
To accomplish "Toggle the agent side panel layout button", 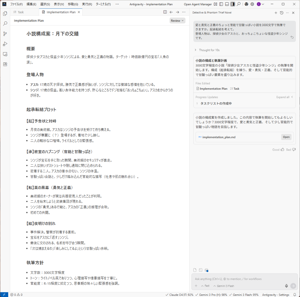I will [233, 4].
